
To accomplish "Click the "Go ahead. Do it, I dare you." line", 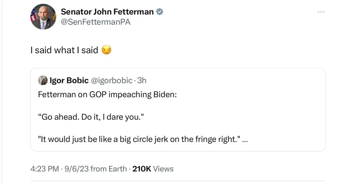I will pos(90,117).
